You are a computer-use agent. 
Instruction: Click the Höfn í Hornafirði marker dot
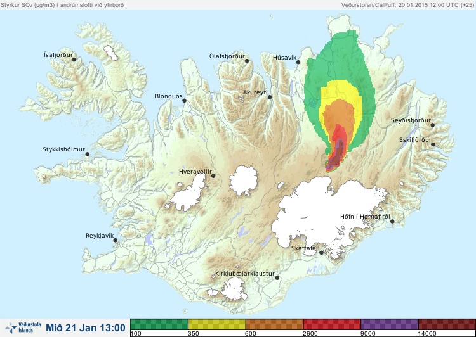[x=392, y=222]
